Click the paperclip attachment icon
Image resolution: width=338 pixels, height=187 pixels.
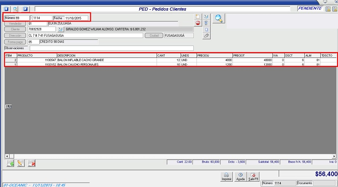pos(206,35)
